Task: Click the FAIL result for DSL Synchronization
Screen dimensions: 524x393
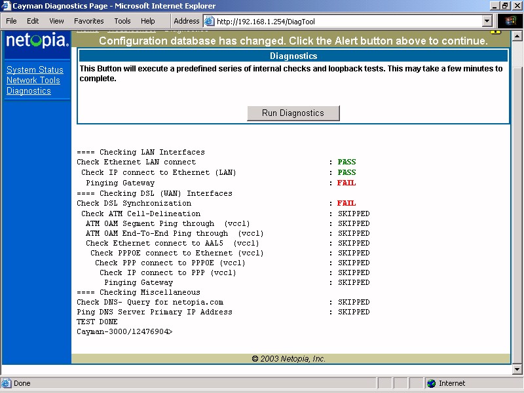Action: point(346,203)
